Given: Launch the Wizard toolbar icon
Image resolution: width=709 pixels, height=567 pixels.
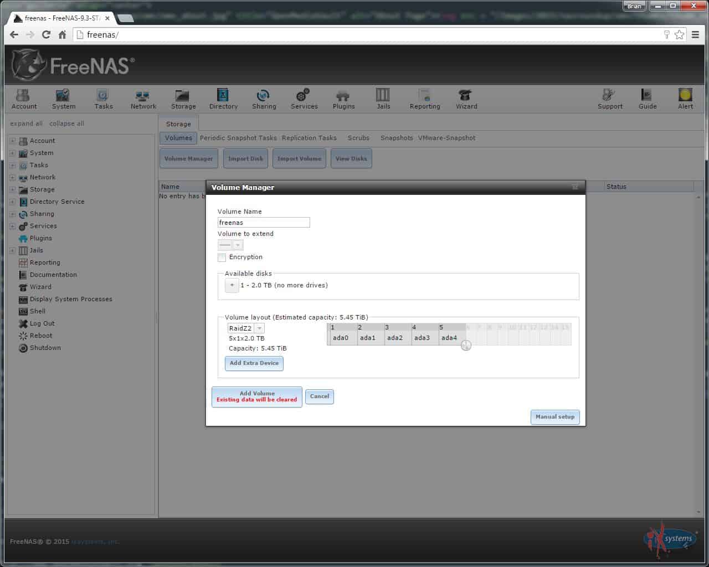Looking at the screenshot, I should (466, 99).
